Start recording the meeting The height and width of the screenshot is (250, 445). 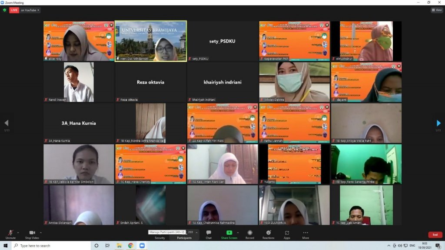[249, 234]
